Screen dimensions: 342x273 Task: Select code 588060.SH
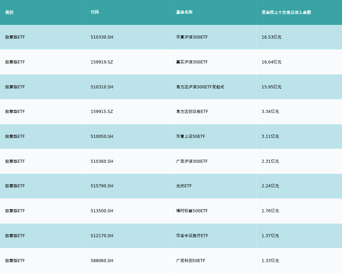102,261
